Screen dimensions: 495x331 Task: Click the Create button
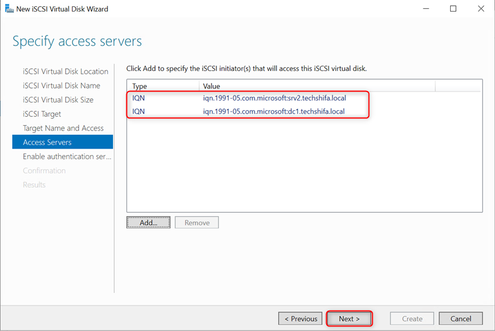click(x=412, y=319)
